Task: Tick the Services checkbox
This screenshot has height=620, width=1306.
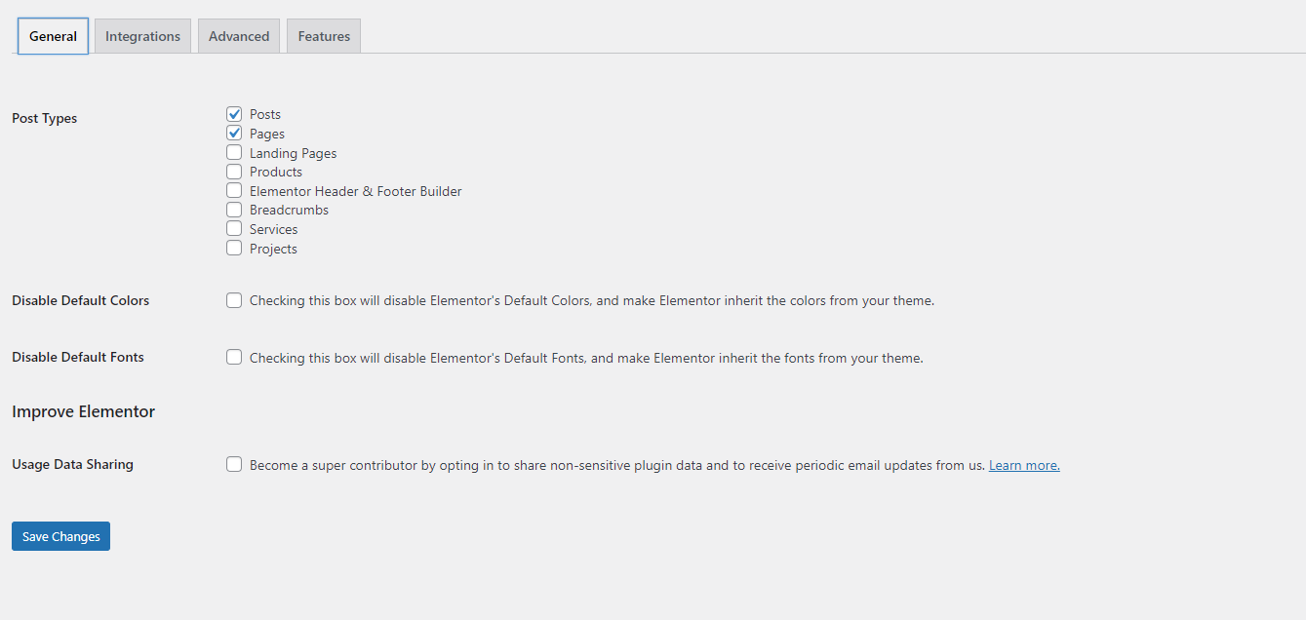Action: coord(234,229)
